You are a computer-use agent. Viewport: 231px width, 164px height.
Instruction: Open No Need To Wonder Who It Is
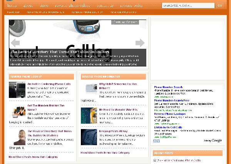click(x=118, y=109)
